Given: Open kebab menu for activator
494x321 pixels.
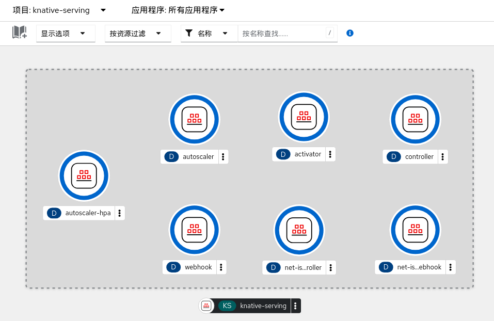Looking at the screenshot, I should coord(330,154).
